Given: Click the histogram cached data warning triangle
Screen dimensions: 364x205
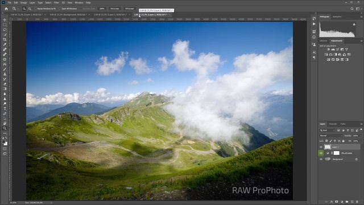Looking at the screenshot, I should point(354,24).
